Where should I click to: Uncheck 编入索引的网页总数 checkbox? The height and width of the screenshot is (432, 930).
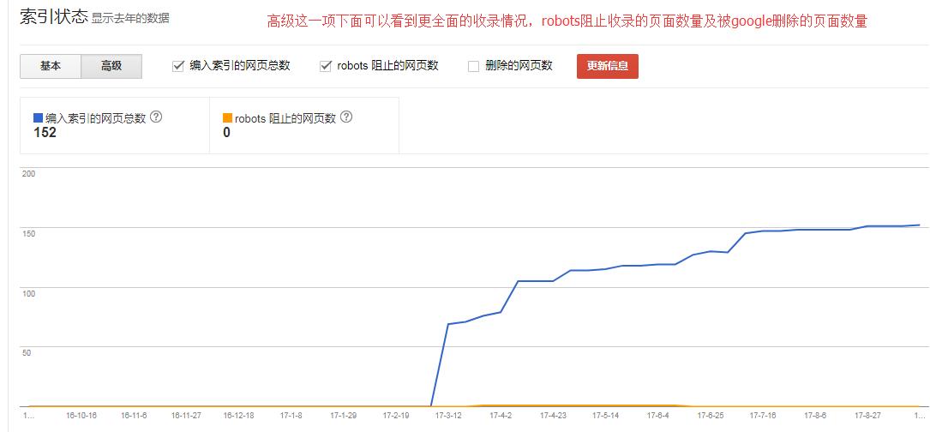pyautogui.click(x=178, y=66)
